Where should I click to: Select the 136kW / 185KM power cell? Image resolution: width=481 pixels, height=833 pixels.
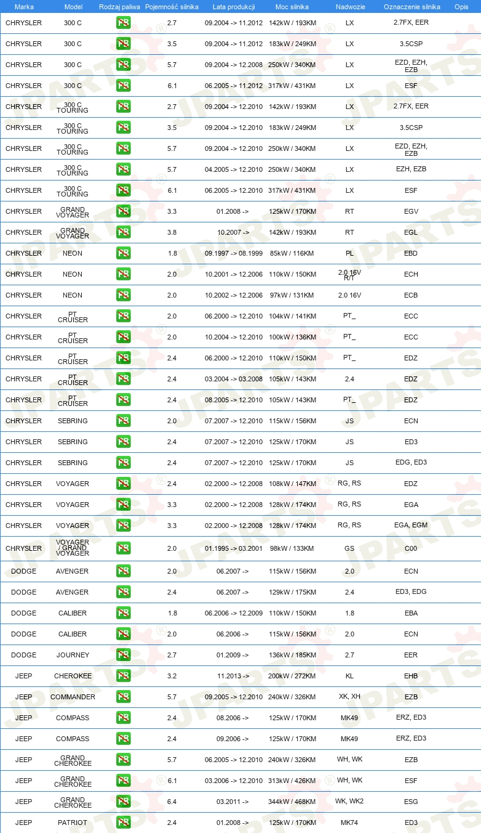coord(292,655)
